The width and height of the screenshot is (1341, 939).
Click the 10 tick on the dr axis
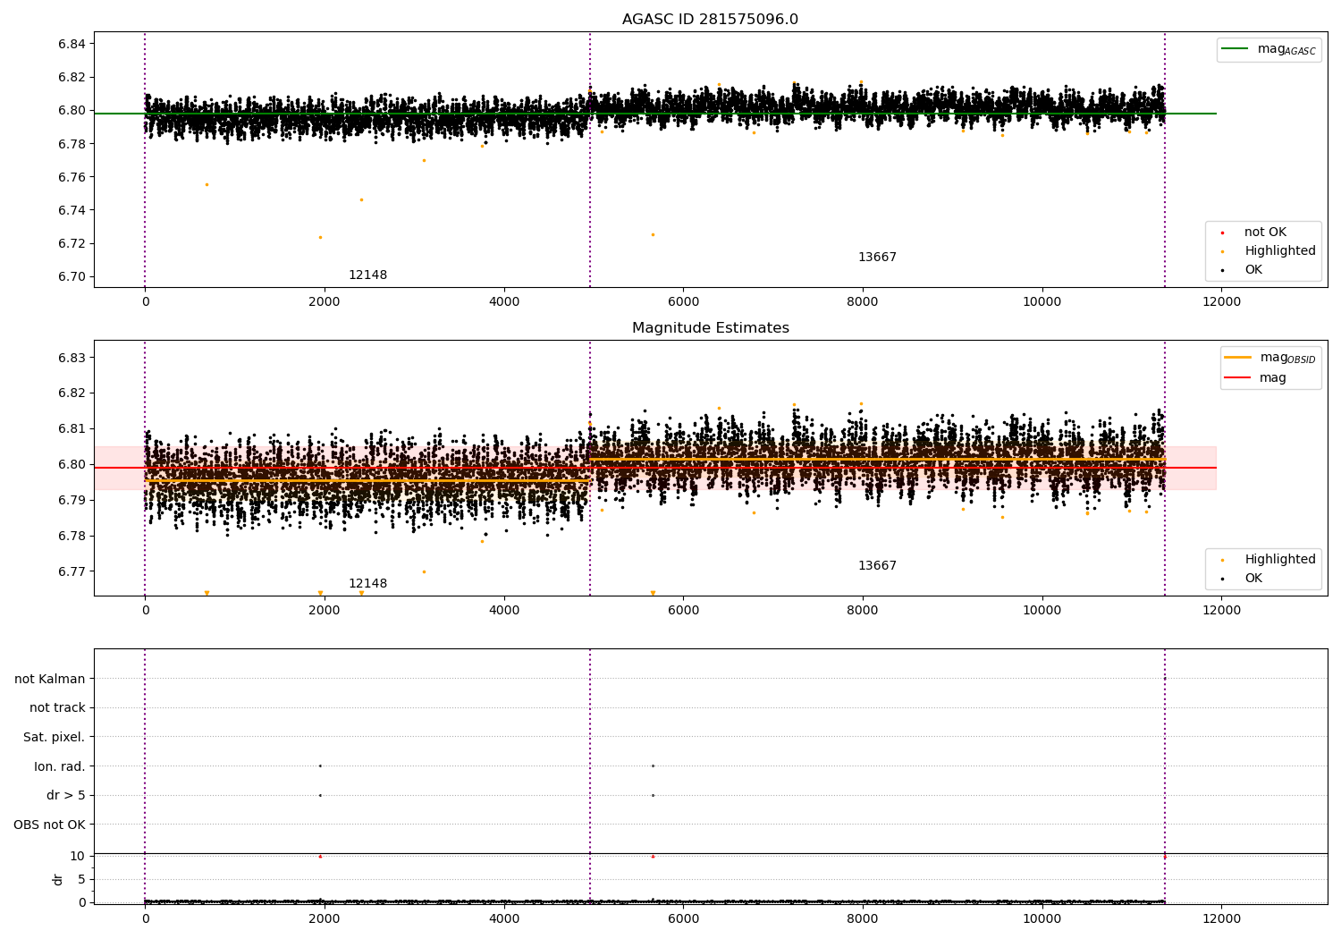(x=78, y=857)
